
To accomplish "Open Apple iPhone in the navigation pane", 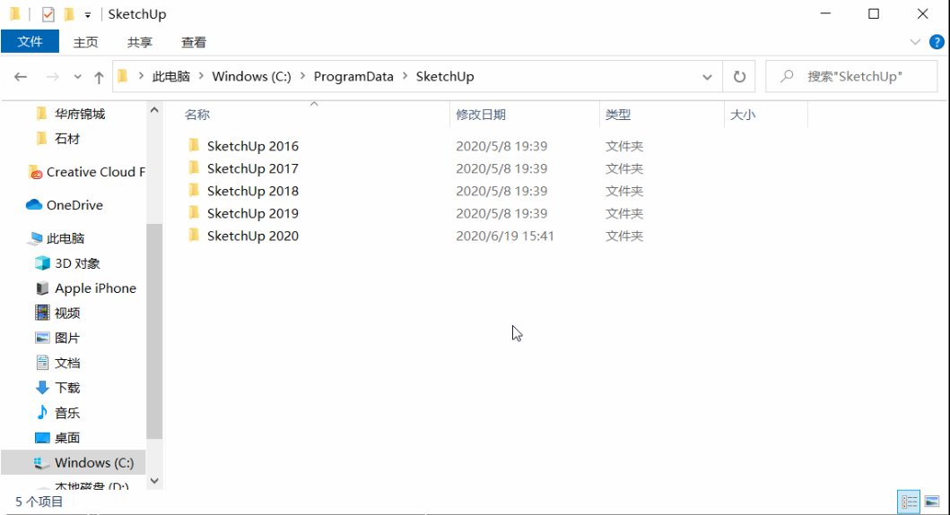I will tap(95, 288).
